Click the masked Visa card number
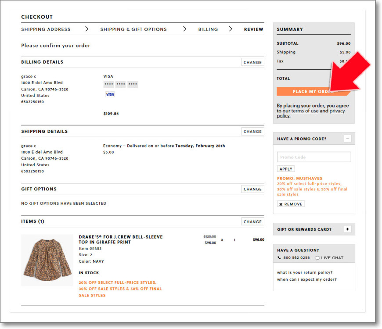This screenshot has height=329, width=382. (x=121, y=84)
